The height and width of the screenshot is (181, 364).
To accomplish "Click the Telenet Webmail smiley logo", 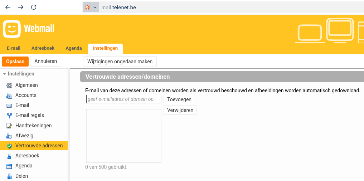I will pos(12,29).
